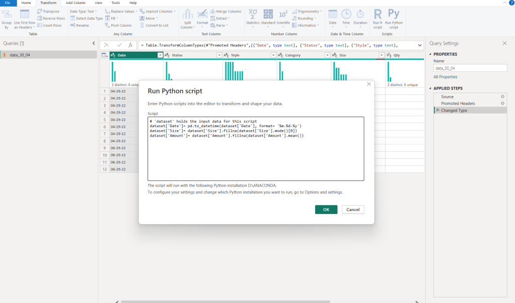Switch to the Add Column tab
Screen dimensions: 515x303
click(76, 3)
